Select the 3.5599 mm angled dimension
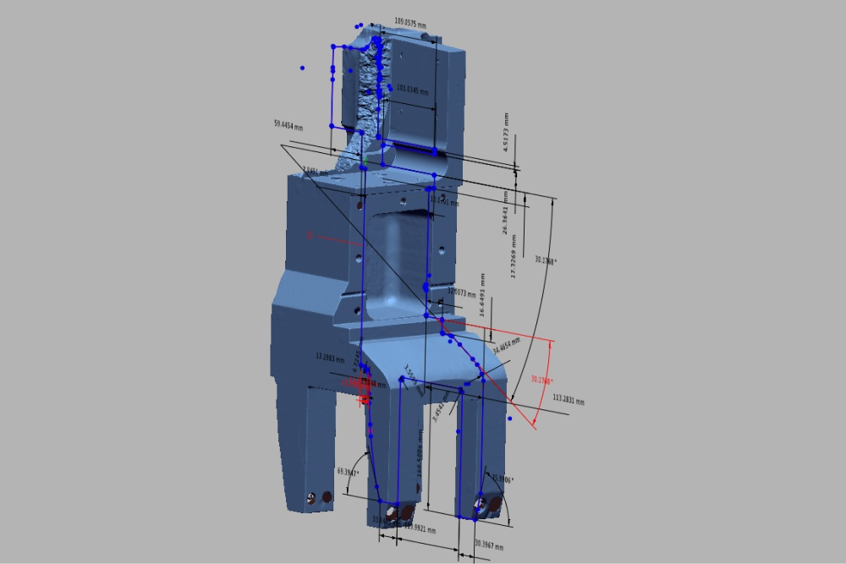 [414, 381]
